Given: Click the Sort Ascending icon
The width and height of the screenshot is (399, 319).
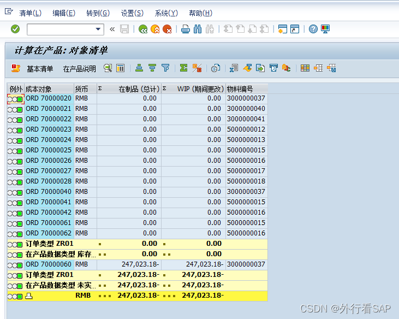Looking at the screenshot, I should click(139, 68).
